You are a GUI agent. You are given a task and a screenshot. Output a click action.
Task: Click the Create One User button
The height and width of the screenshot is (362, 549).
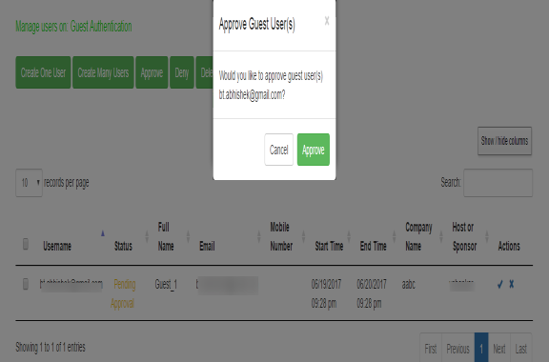point(43,72)
